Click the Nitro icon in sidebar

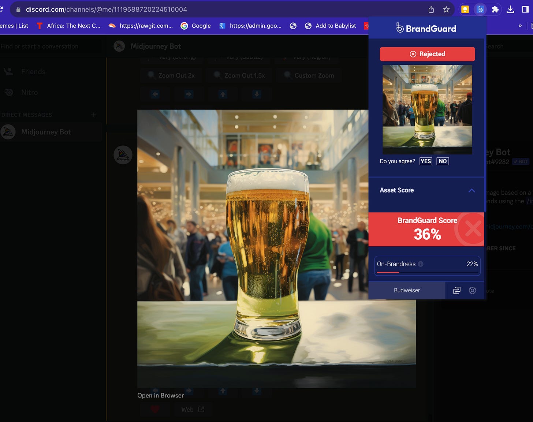(x=8, y=93)
